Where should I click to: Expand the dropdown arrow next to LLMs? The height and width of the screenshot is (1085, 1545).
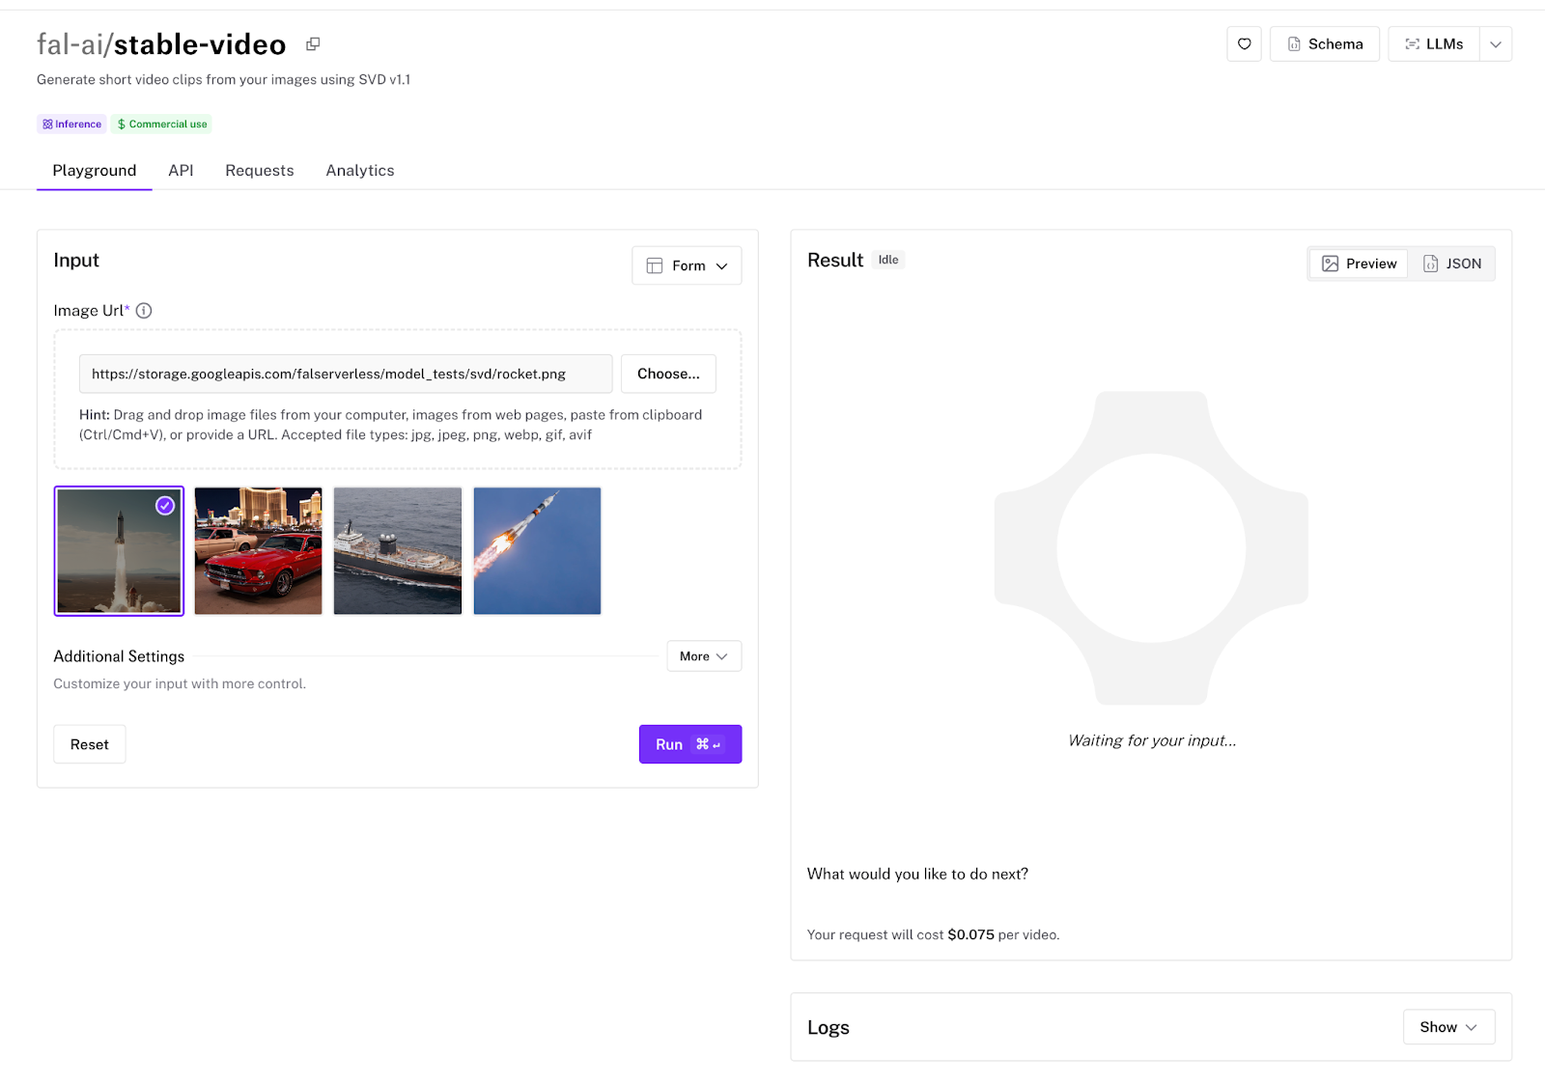pos(1495,44)
